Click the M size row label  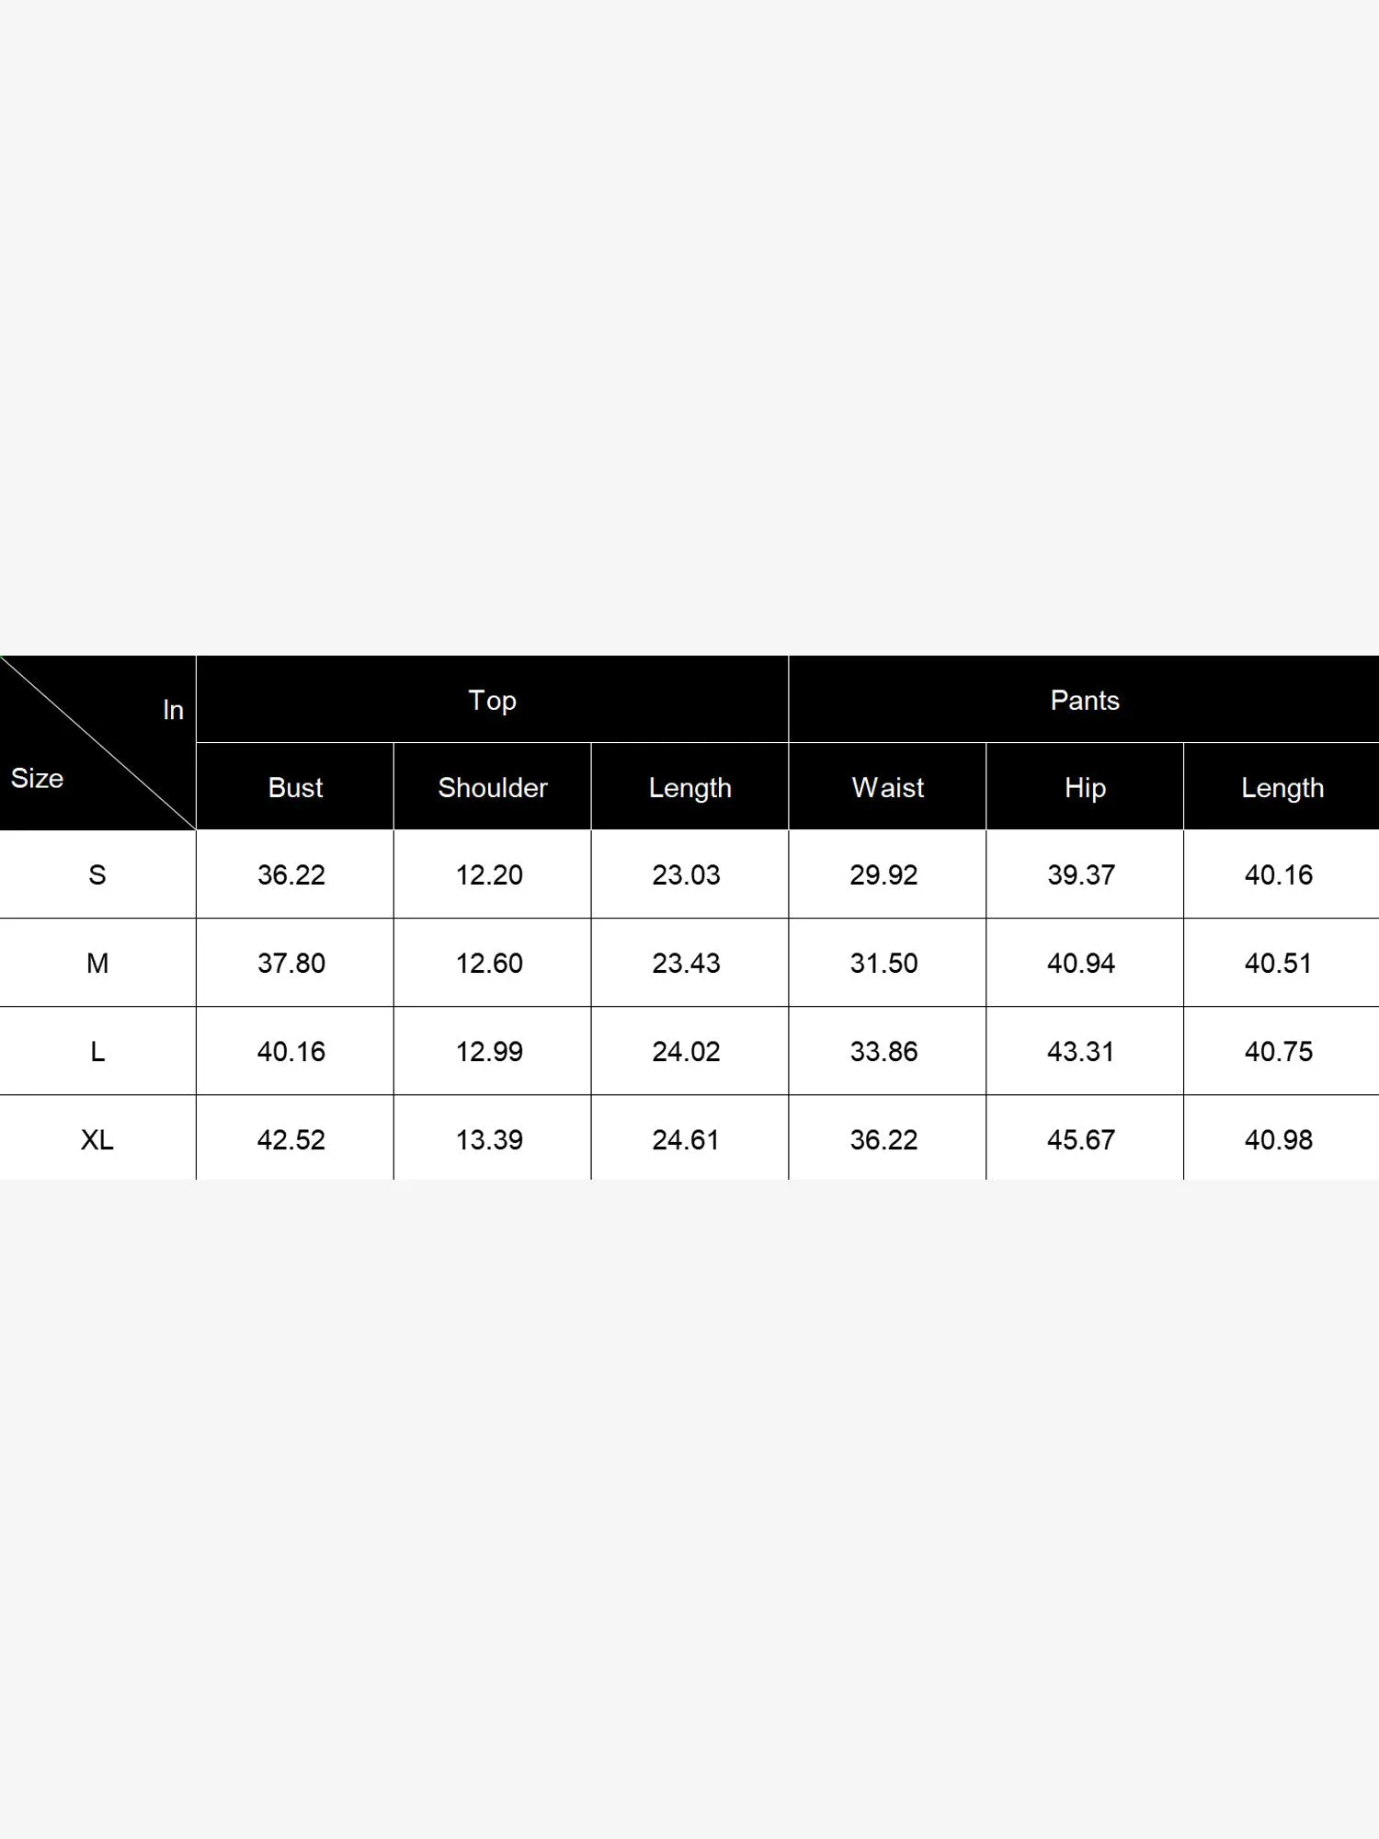tap(97, 963)
